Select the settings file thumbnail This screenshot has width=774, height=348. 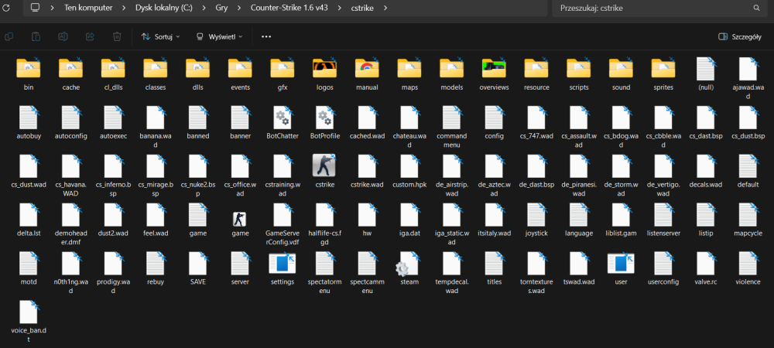283,264
